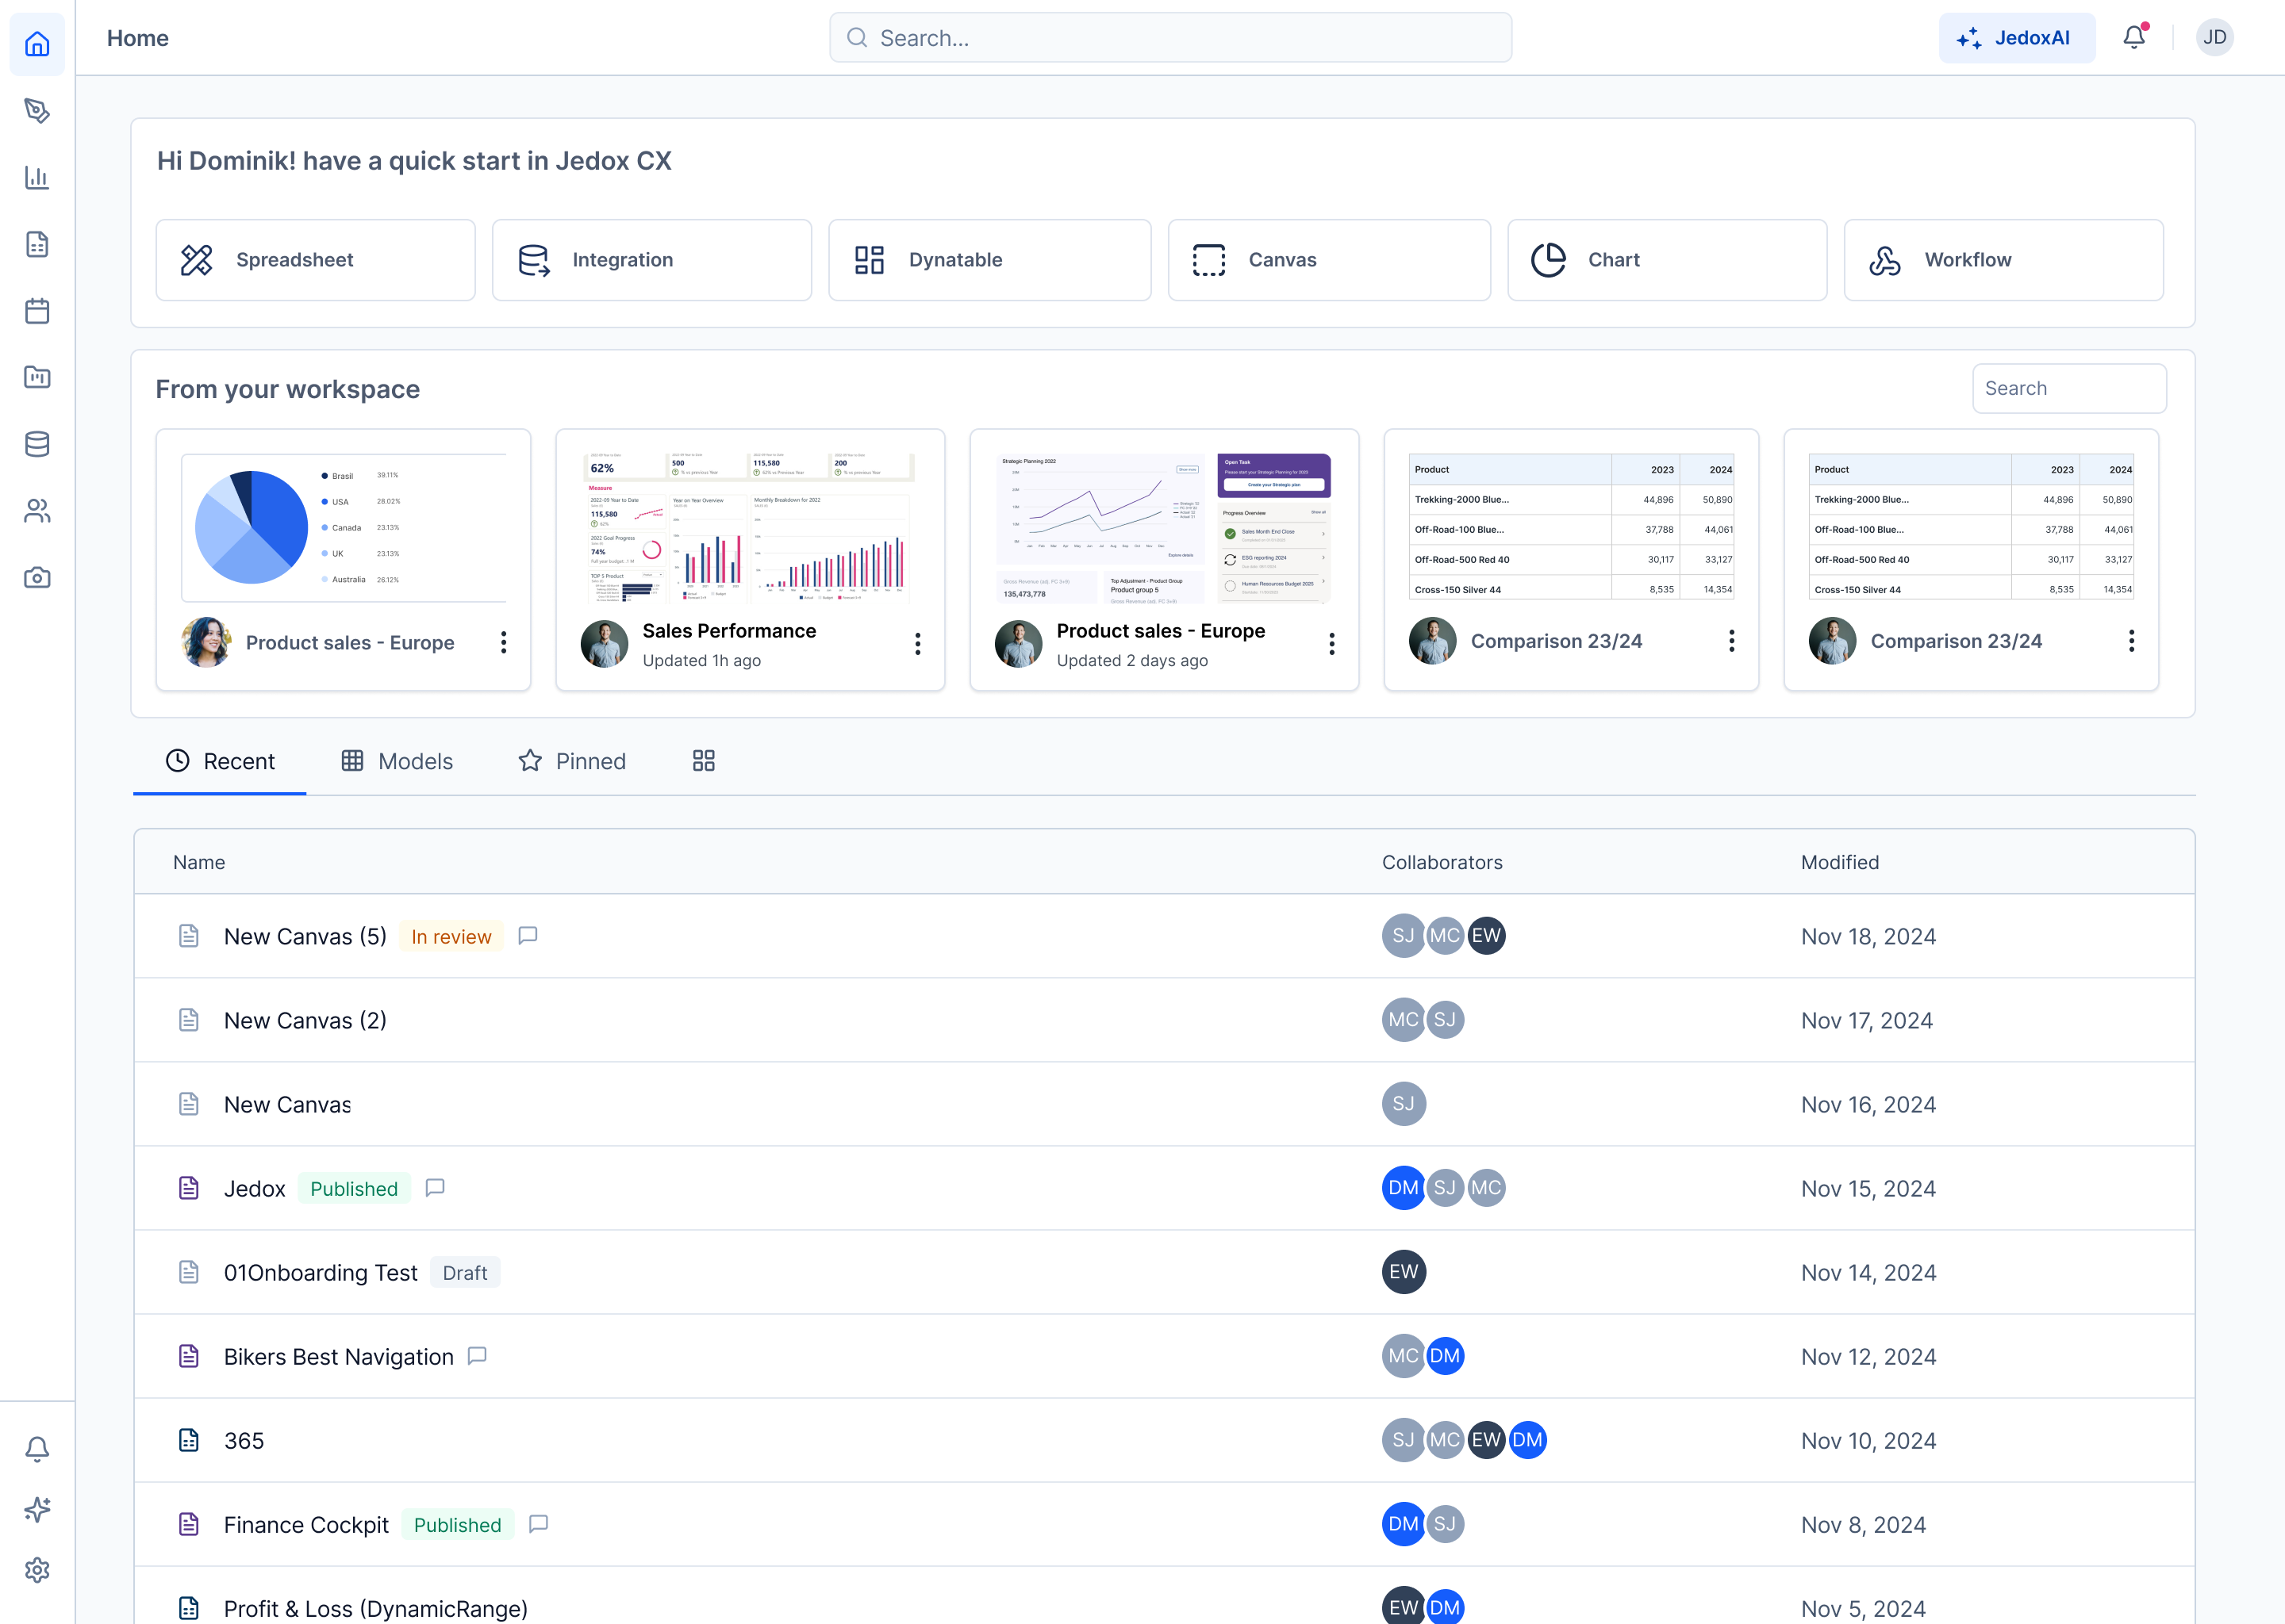Screen dimensions: 2285x1624
Task: Open the 365 spreadsheet file
Action: (244, 1440)
